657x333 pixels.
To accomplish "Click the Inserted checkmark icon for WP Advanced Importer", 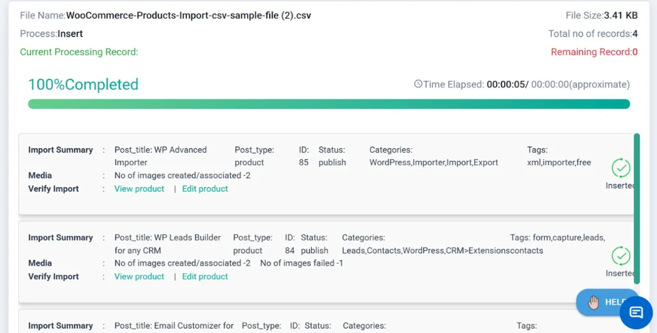I will [x=620, y=168].
